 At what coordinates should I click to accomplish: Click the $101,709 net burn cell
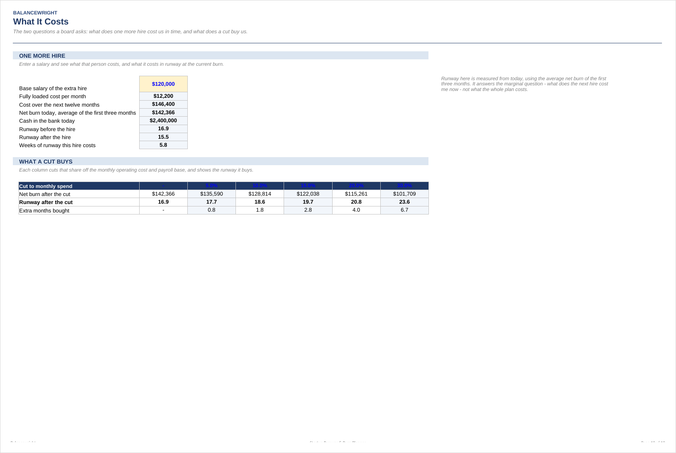[x=404, y=194]
